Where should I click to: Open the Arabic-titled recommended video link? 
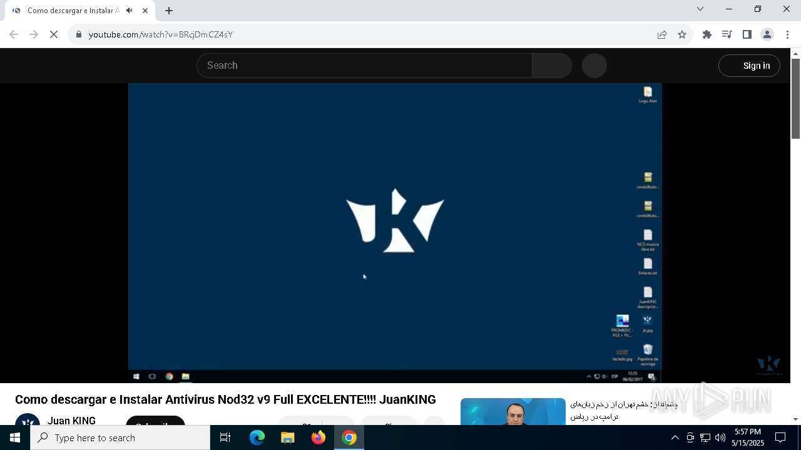[x=624, y=410]
